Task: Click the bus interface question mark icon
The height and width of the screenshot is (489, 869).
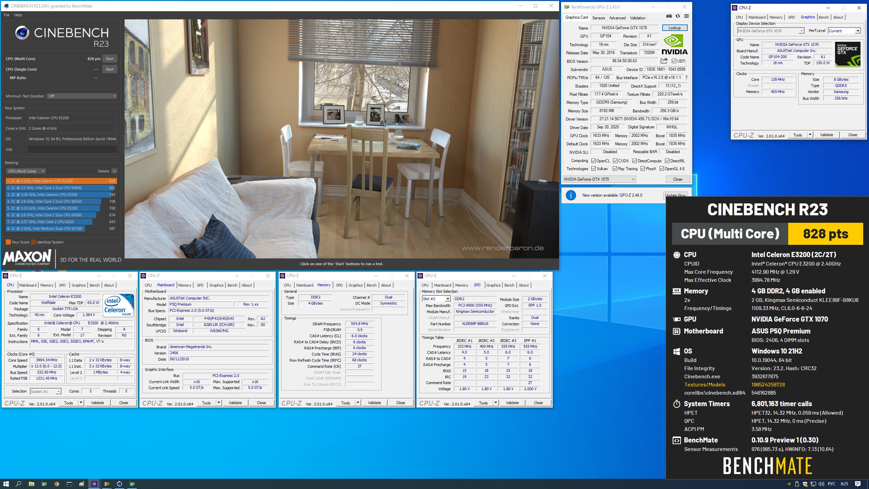Action: click(686, 77)
